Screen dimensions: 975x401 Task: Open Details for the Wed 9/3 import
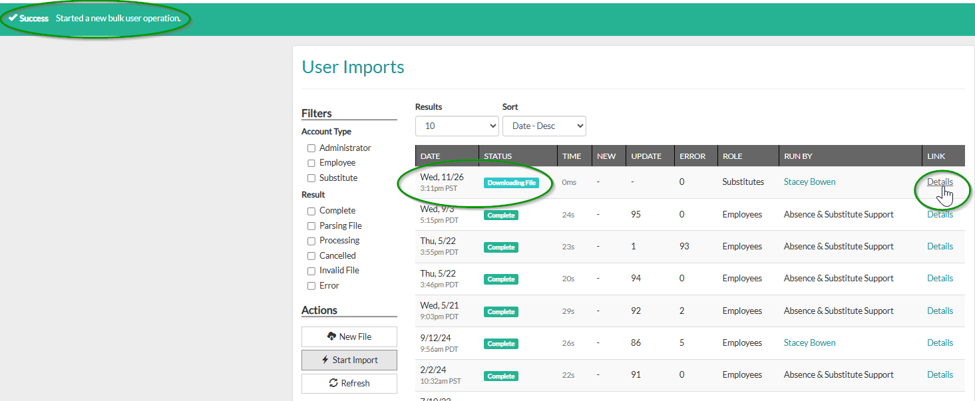click(x=940, y=214)
